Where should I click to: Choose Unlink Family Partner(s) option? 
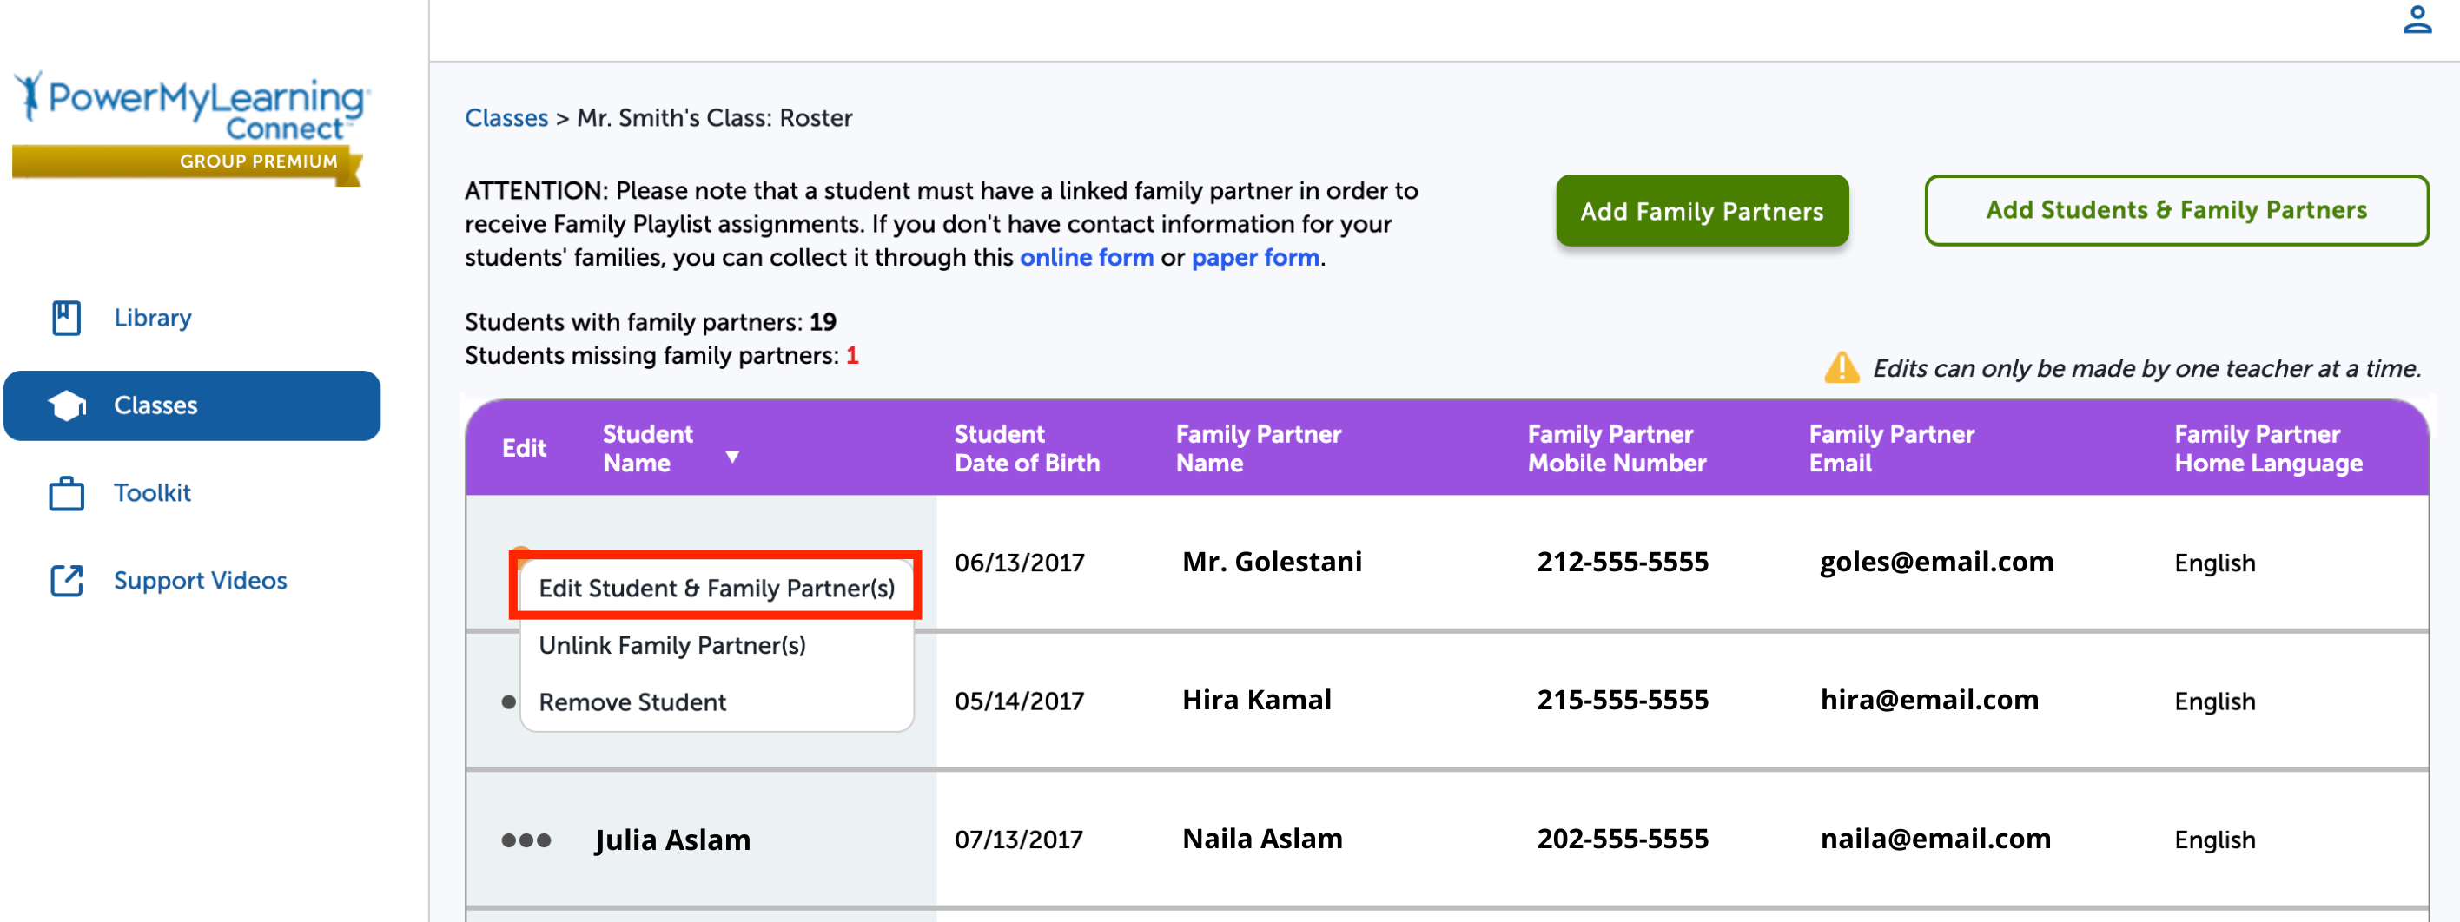pos(672,645)
